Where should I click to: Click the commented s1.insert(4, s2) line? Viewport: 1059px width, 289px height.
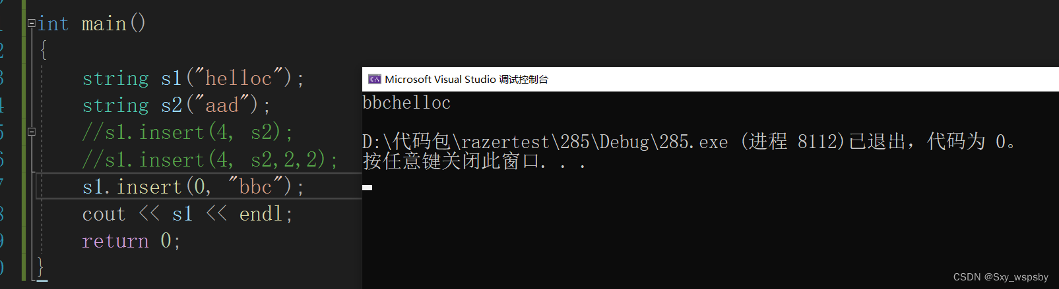(x=187, y=132)
